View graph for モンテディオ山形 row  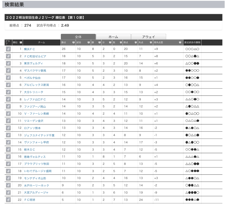[x=8, y=178]
